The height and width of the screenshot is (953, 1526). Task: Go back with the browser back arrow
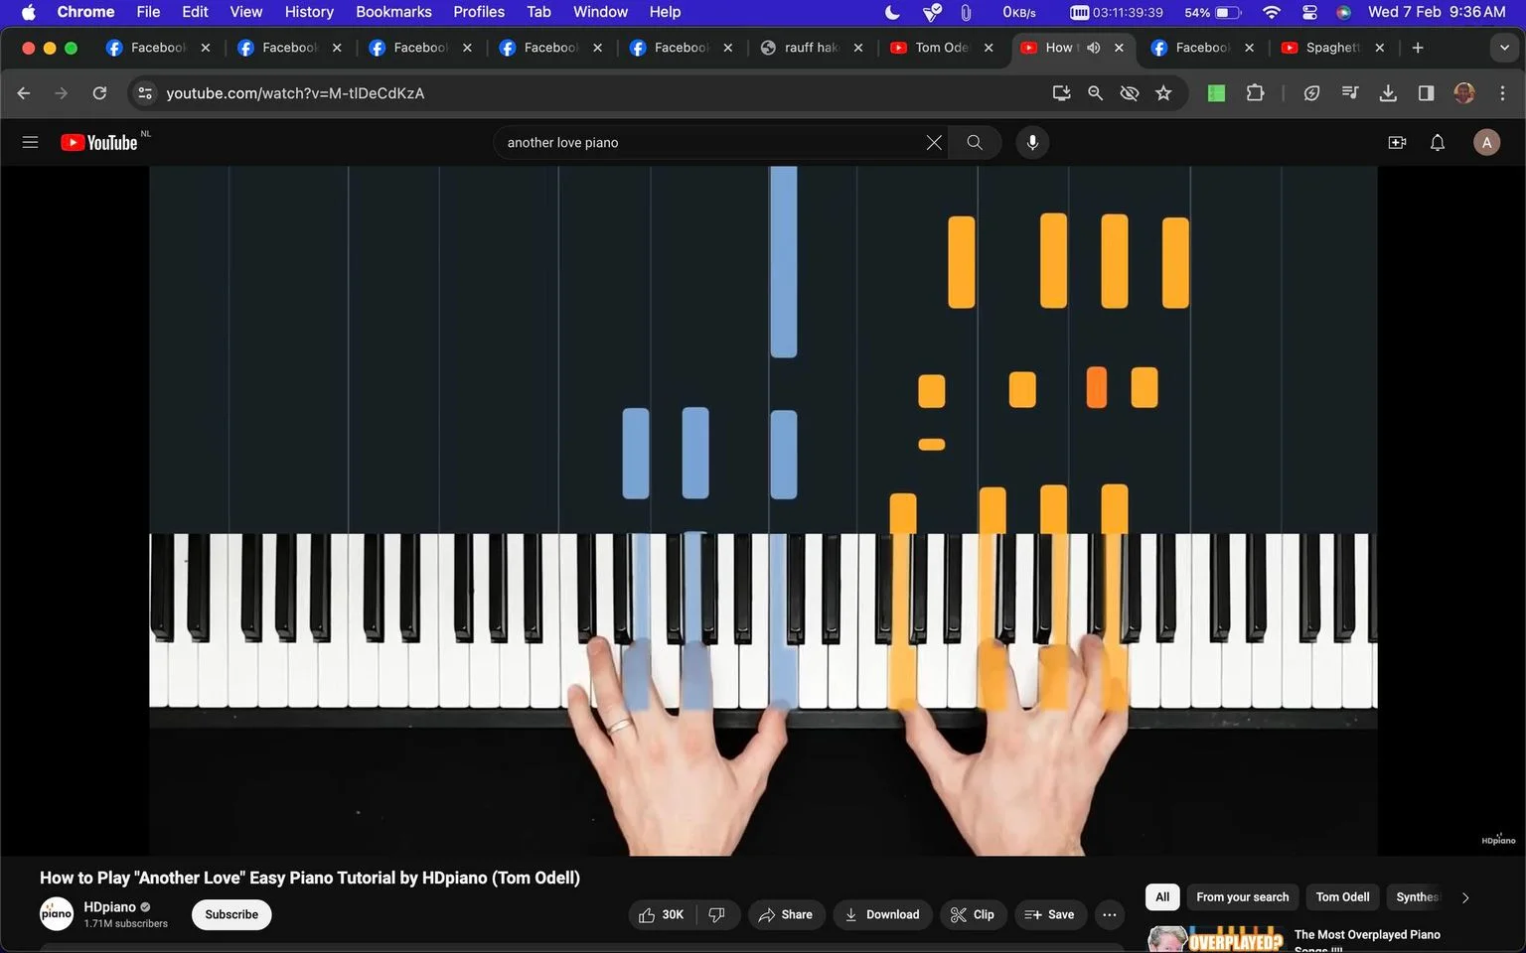coord(24,92)
